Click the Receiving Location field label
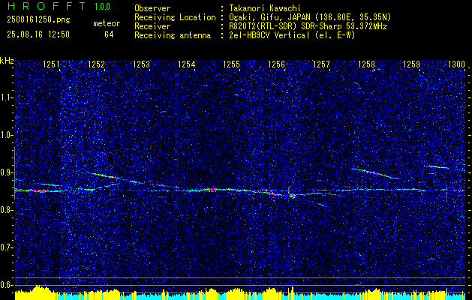This screenshot has width=472, height=300. pyautogui.click(x=175, y=17)
